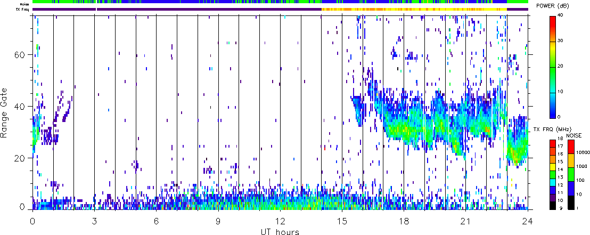Pick the orange 15–16 MHz swatch in TX FRQ legend
This screenshot has height=235, width=590.
click(554, 159)
